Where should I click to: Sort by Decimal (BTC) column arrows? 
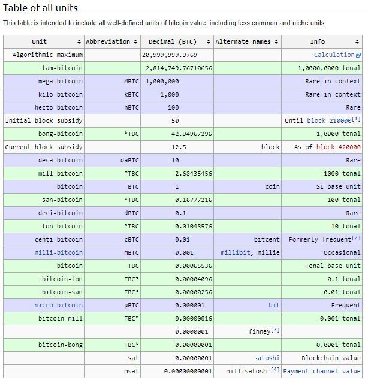209,41
